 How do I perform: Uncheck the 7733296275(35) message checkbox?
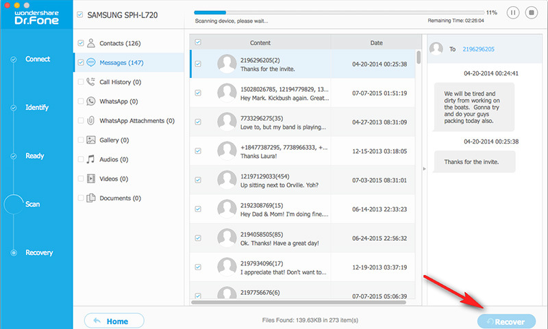[198, 122]
